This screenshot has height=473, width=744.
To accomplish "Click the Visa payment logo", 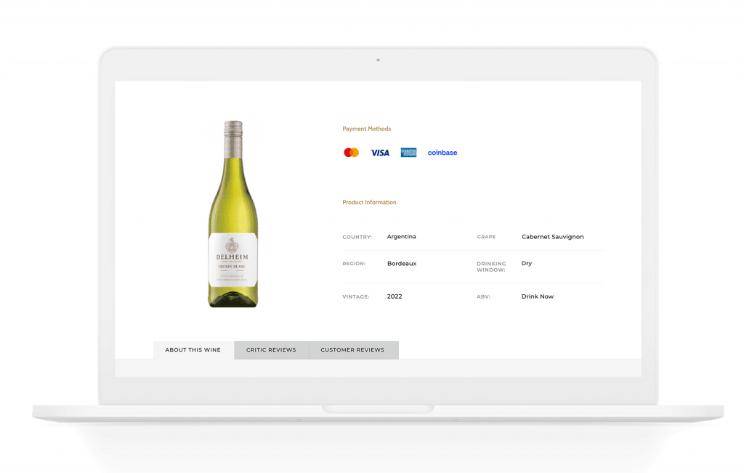I will [x=379, y=153].
